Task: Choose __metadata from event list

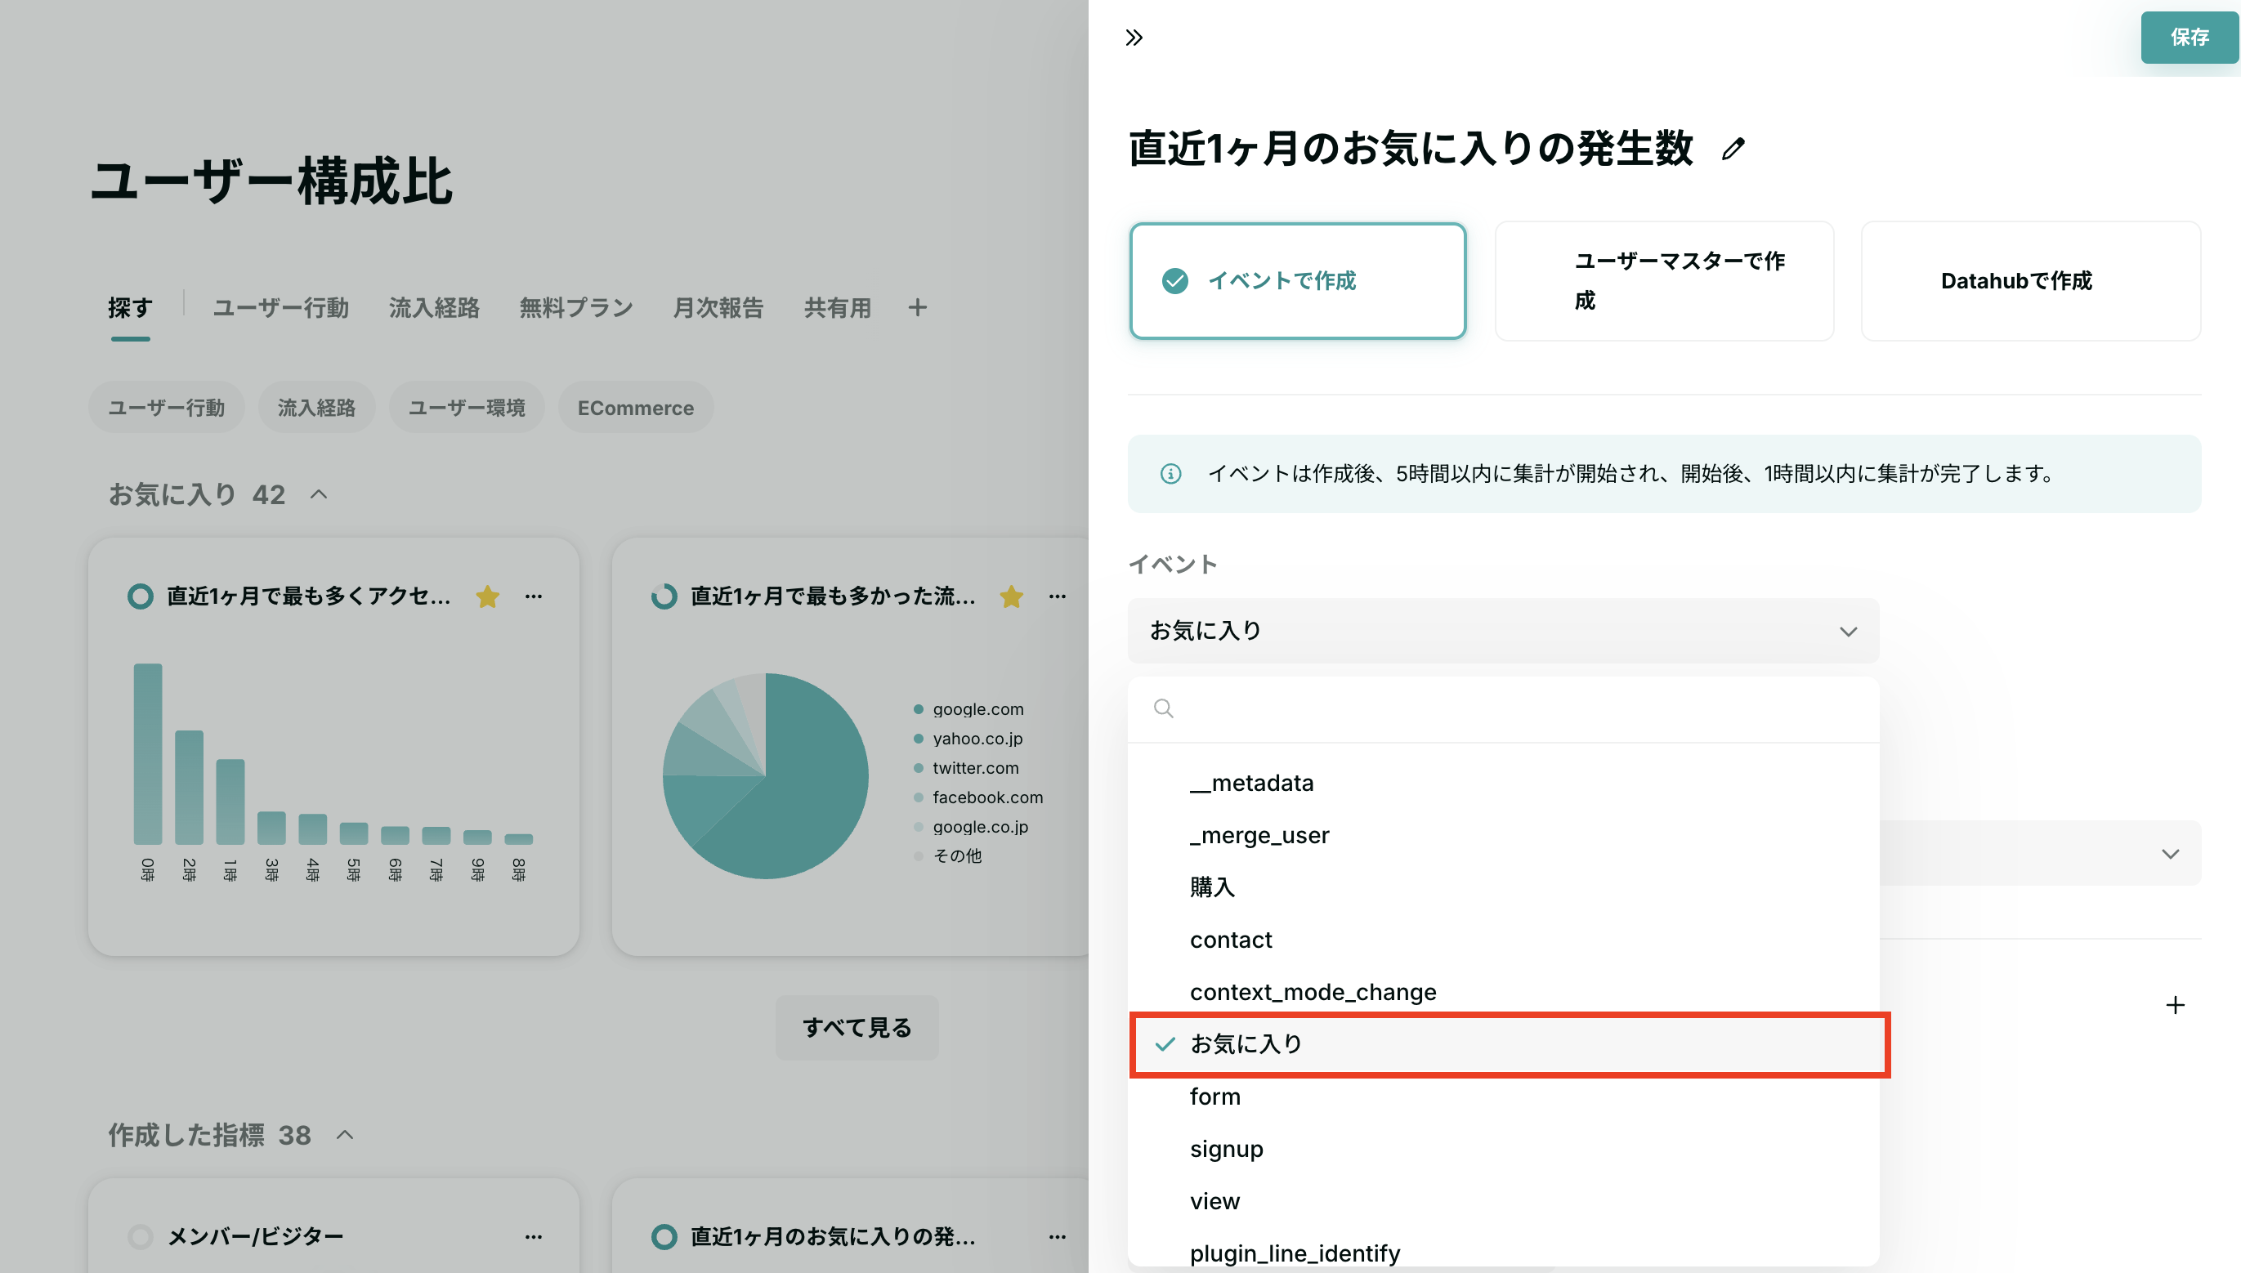Action: point(1503,783)
